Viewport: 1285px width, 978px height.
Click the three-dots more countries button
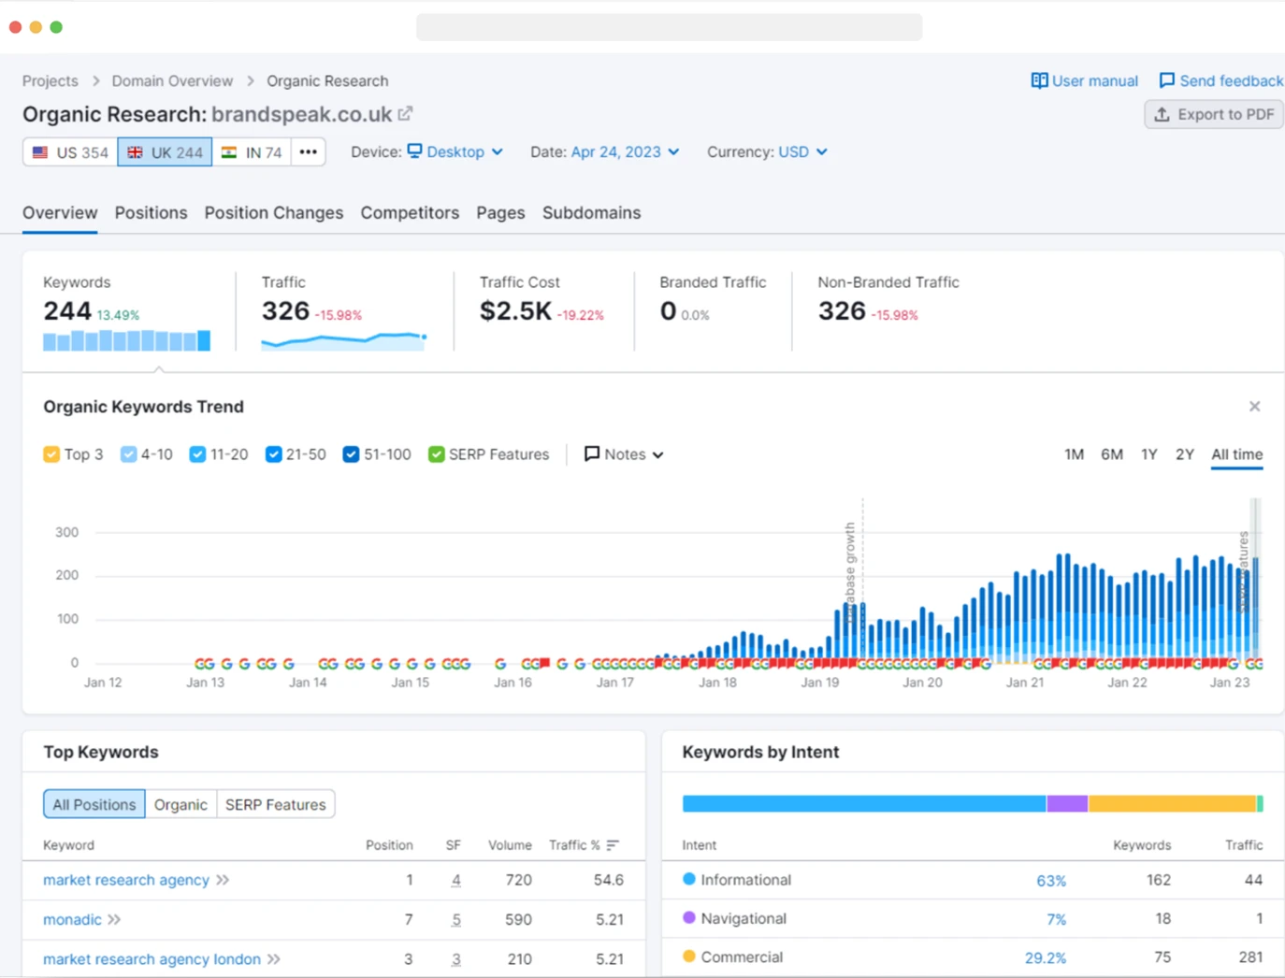pyautogui.click(x=308, y=152)
